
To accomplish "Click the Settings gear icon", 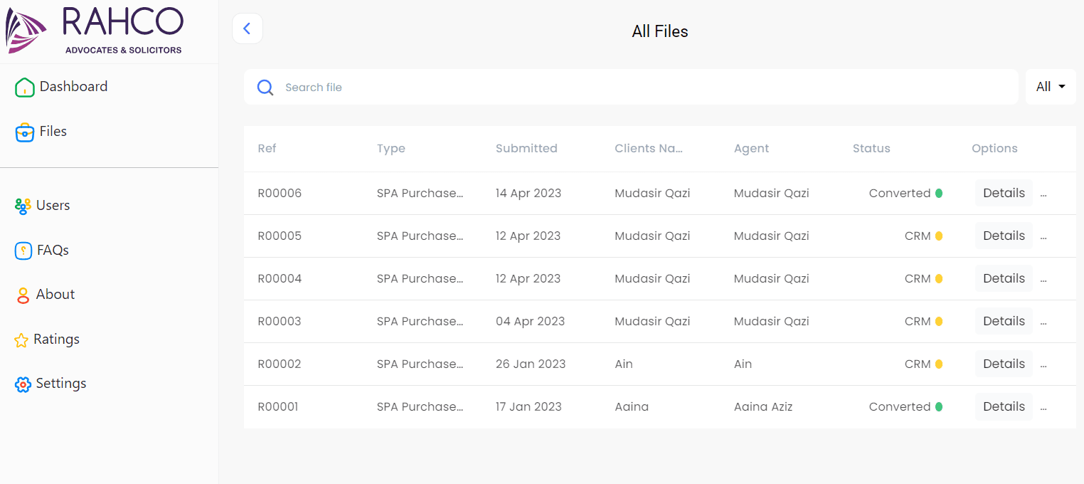I will pos(23,384).
